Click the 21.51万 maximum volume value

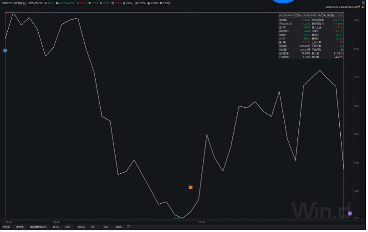coord(338,53)
